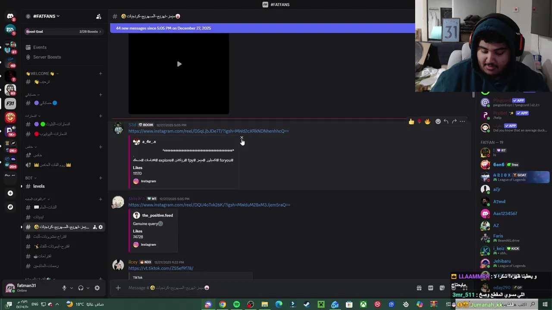Create channel plus next to WELCOME
Image resolution: width=552 pixels, height=310 pixels.
(100, 74)
